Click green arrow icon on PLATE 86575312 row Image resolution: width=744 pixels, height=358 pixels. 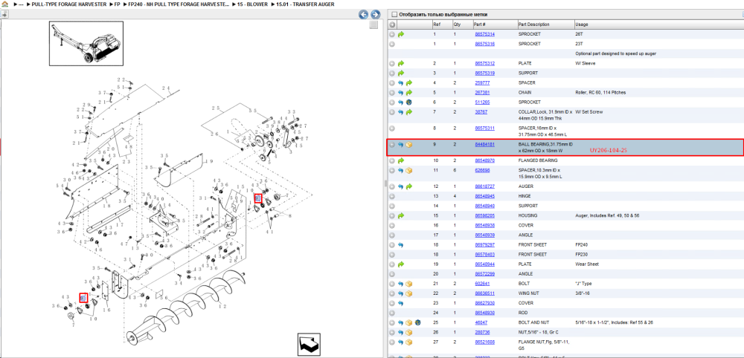[401, 63]
